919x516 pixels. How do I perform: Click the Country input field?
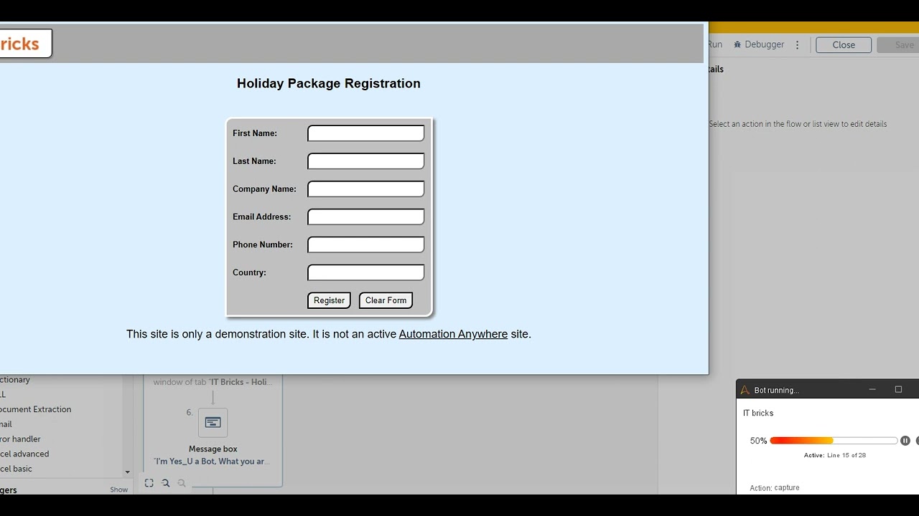(x=366, y=272)
